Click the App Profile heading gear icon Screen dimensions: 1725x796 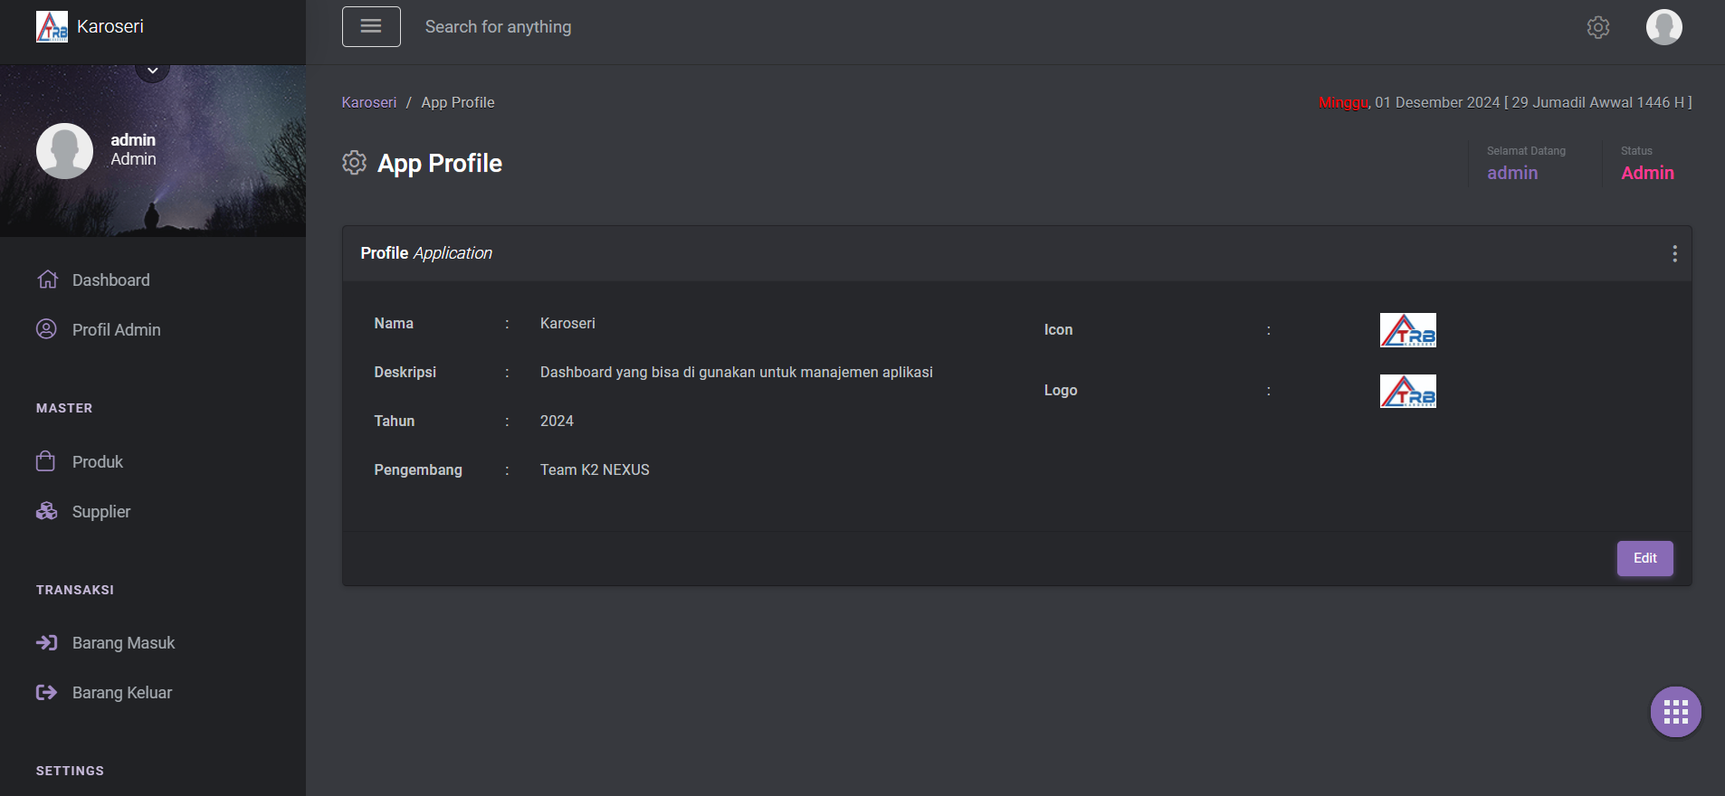click(354, 163)
